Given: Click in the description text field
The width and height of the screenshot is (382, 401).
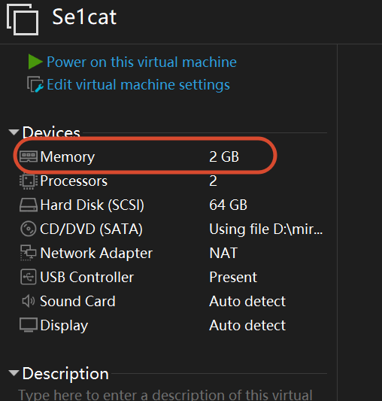Looking at the screenshot, I should point(165,395).
